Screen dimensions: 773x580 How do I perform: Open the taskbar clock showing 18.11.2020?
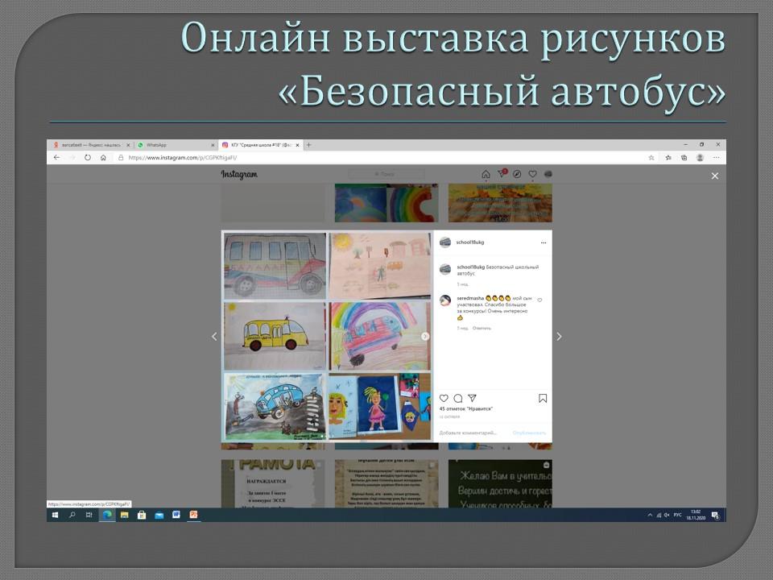point(696,515)
